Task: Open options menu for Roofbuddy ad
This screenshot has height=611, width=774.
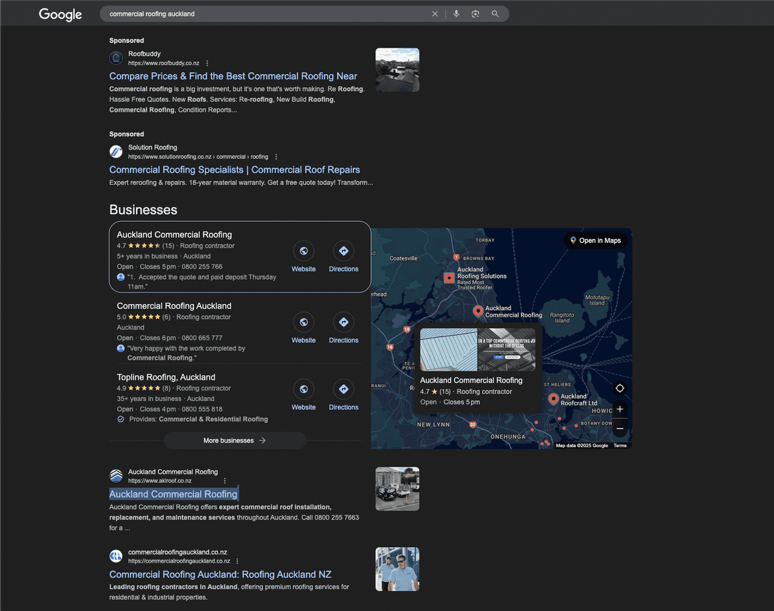Action: (207, 63)
